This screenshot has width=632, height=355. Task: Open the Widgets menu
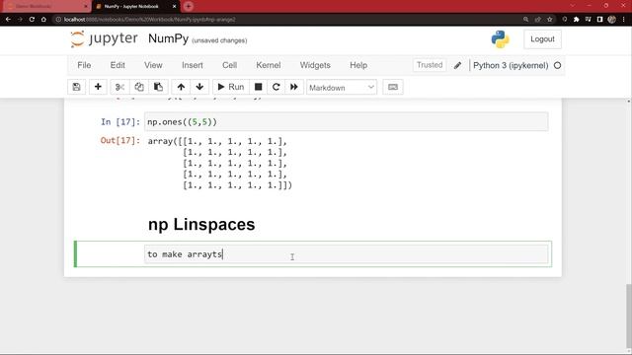point(315,65)
